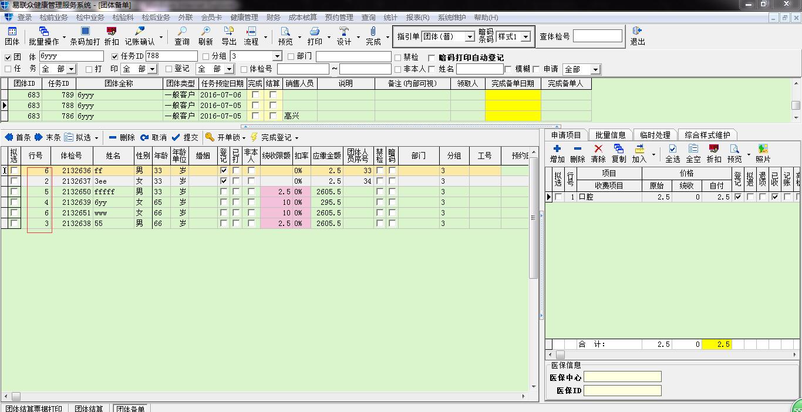Expand the 开单锁 dropdown arrow
Viewport: 802px width, 412px height.
click(x=244, y=138)
